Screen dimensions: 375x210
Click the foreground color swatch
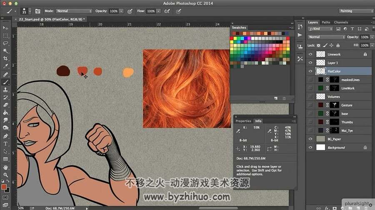4,187
